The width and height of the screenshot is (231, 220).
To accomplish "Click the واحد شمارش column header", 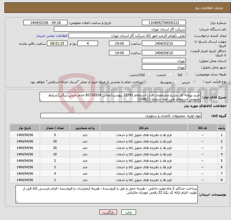I will (85, 128).
